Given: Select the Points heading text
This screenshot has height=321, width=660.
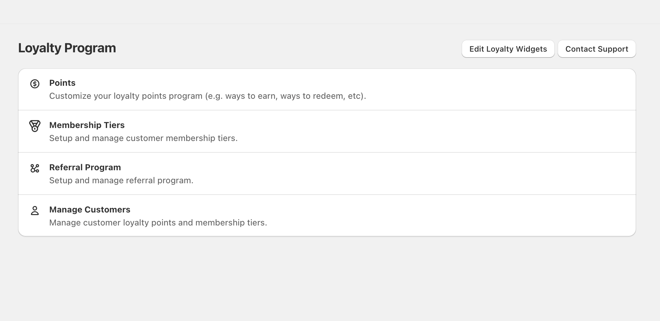Looking at the screenshot, I should pyautogui.click(x=62, y=83).
